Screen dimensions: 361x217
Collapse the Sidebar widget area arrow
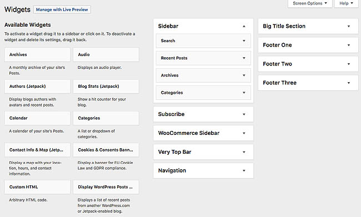coord(244,26)
